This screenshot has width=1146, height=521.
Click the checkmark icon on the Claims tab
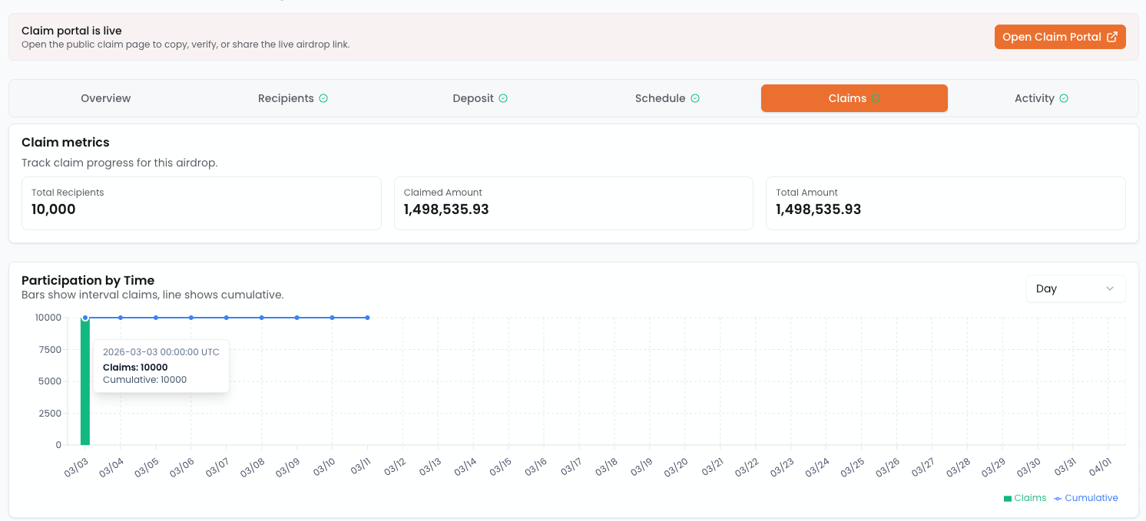tap(876, 98)
